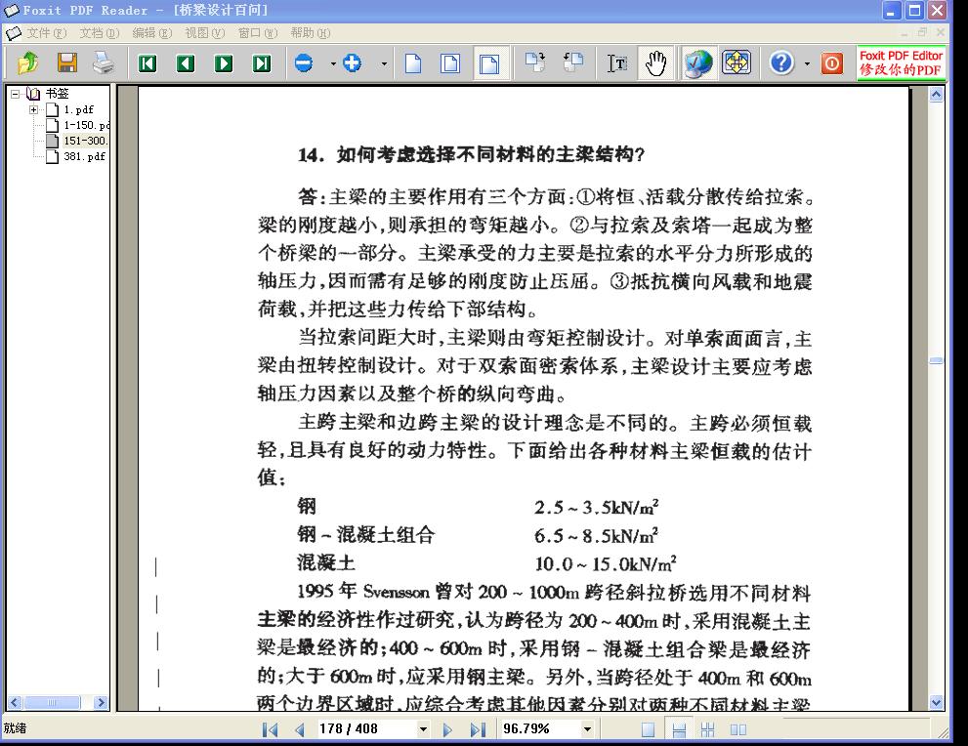Click bookmarks panel scroll right arrow
This screenshot has height=746, width=968.
click(x=101, y=703)
